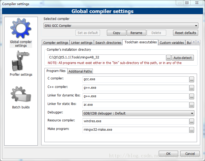Maximize the Compiler settings window

point(187,3)
